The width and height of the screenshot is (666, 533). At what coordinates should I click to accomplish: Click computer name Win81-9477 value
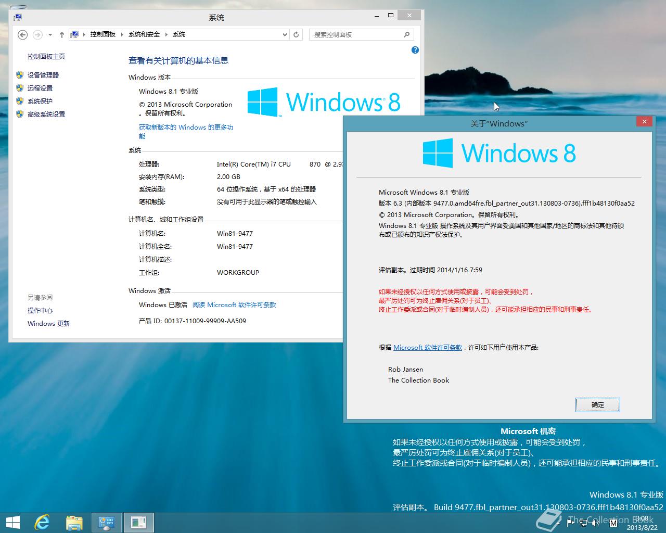tap(235, 234)
